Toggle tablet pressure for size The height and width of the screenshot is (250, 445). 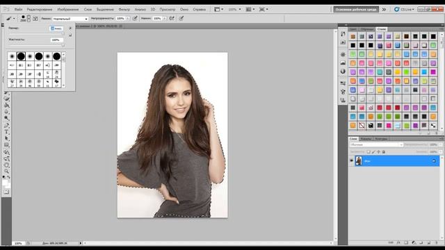[x=181, y=19]
